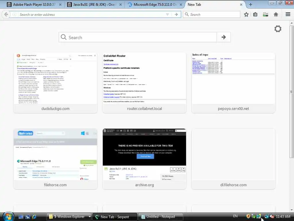The width and height of the screenshot is (294, 221).
Task: Click the scrollbar down arrow
Action: (291, 210)
